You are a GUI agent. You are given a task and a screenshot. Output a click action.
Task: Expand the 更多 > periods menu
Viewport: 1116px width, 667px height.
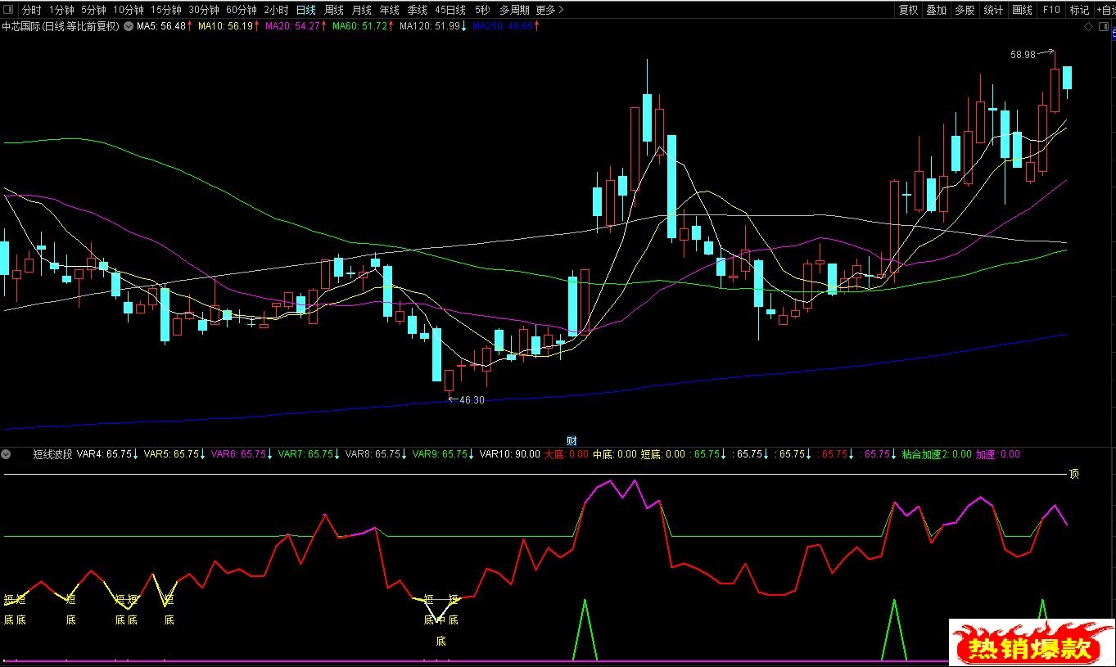point(549,10)
